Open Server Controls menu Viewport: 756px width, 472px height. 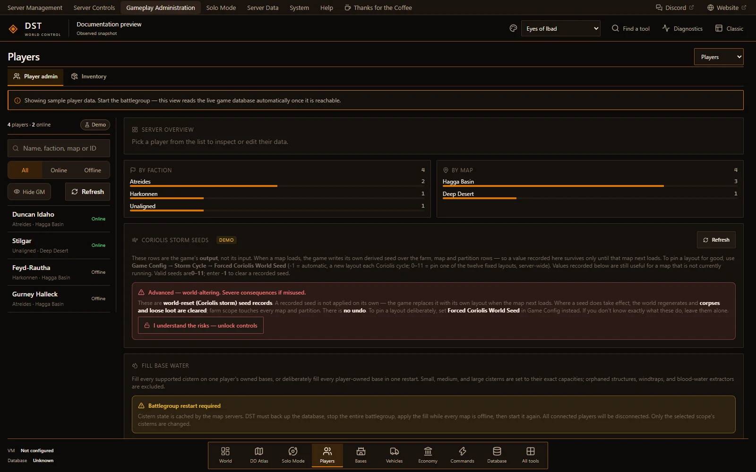tap(94, 8)
